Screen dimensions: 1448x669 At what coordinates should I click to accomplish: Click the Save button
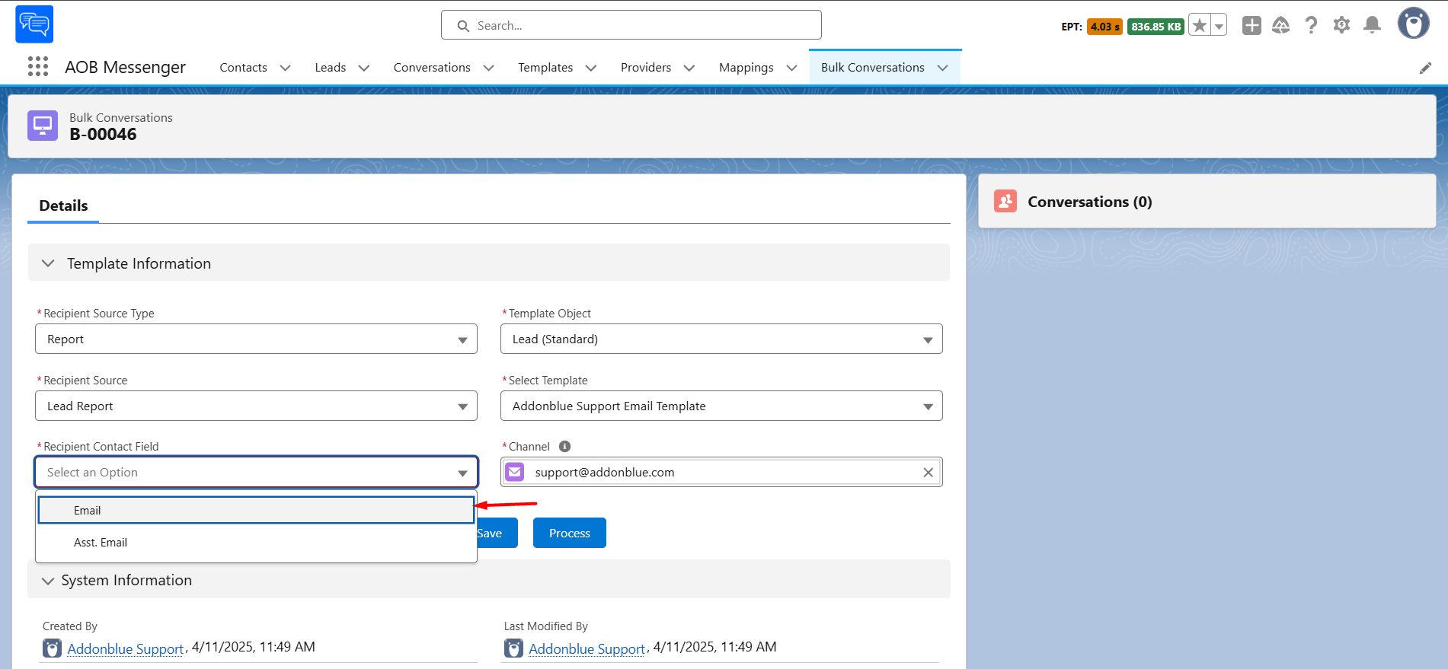497,533
